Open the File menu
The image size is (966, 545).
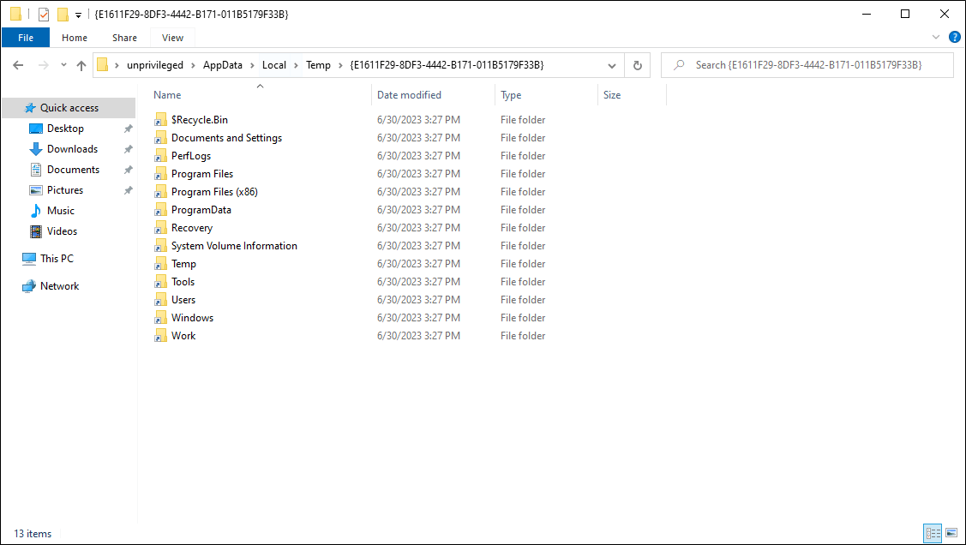[26, 38]
